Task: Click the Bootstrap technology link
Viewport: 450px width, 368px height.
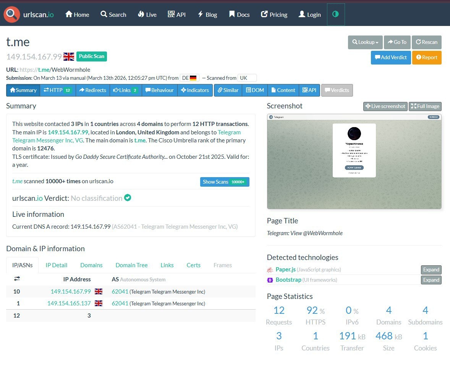Action: click(x=288, y=280)
